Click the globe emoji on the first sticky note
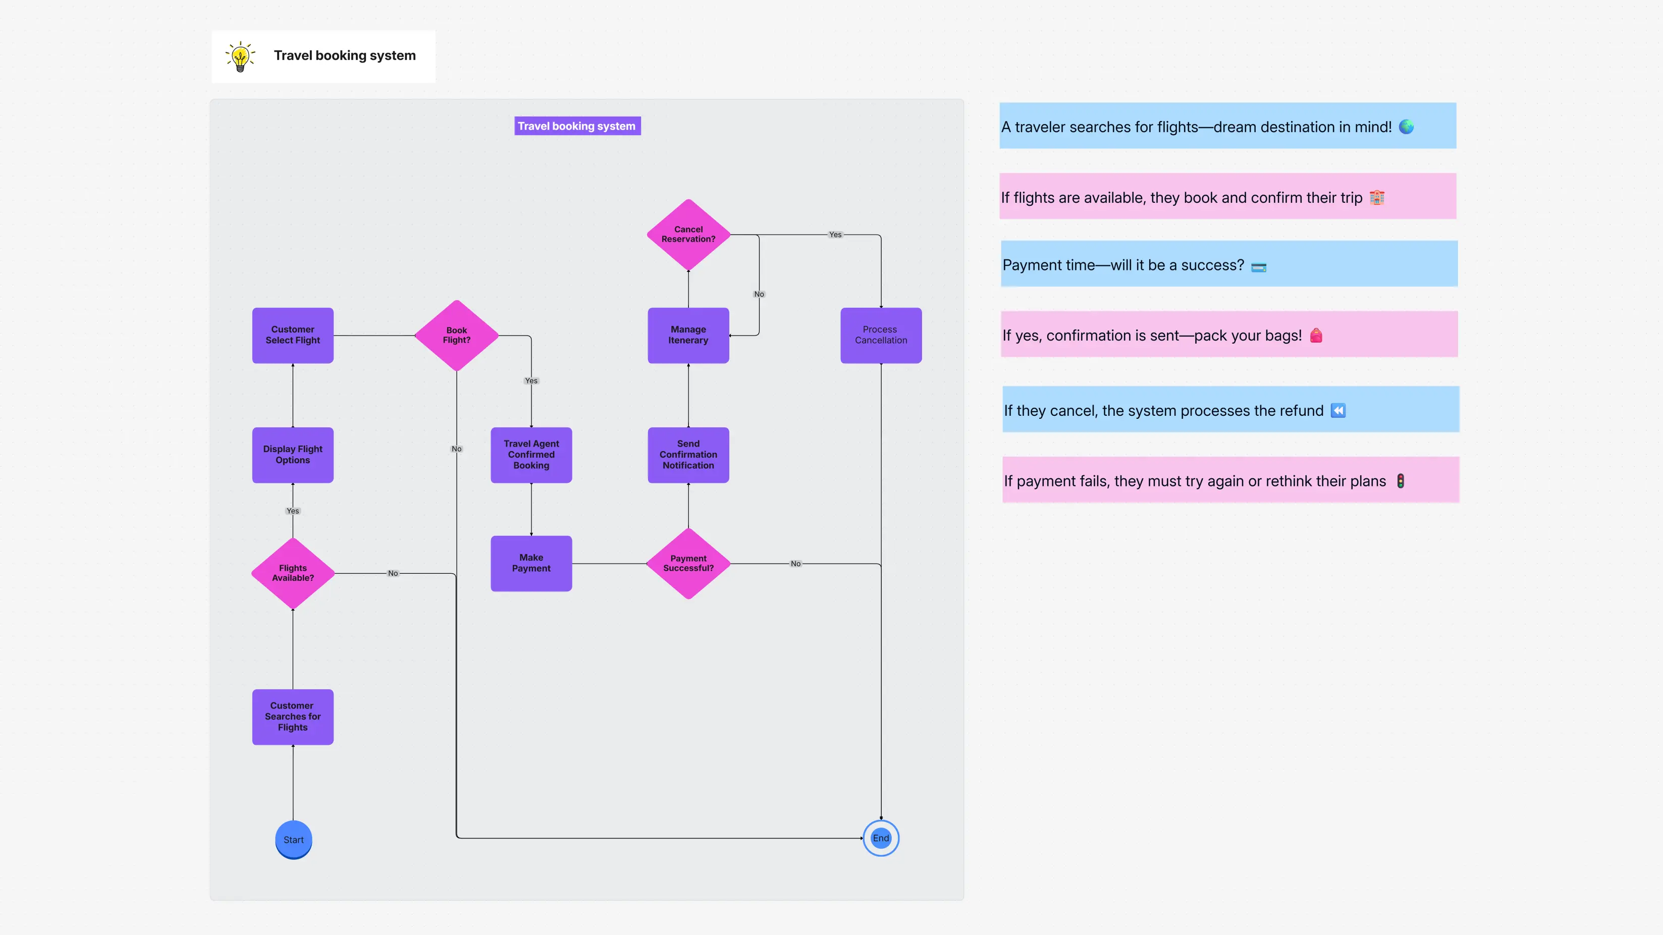The height and width of the screenshot is (935, 1663). (x=1406, y=127)
